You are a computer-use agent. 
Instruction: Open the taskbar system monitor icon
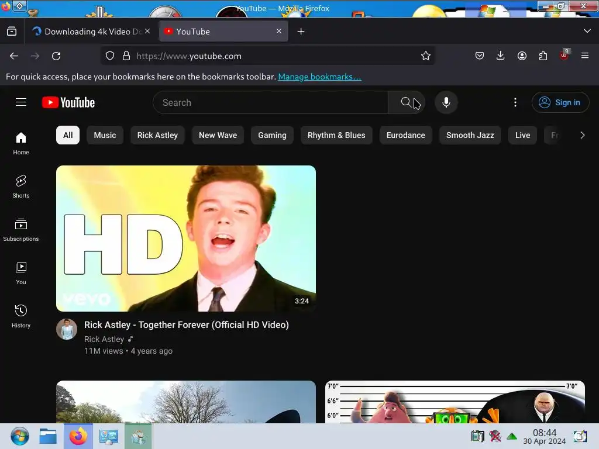(108, 436)
